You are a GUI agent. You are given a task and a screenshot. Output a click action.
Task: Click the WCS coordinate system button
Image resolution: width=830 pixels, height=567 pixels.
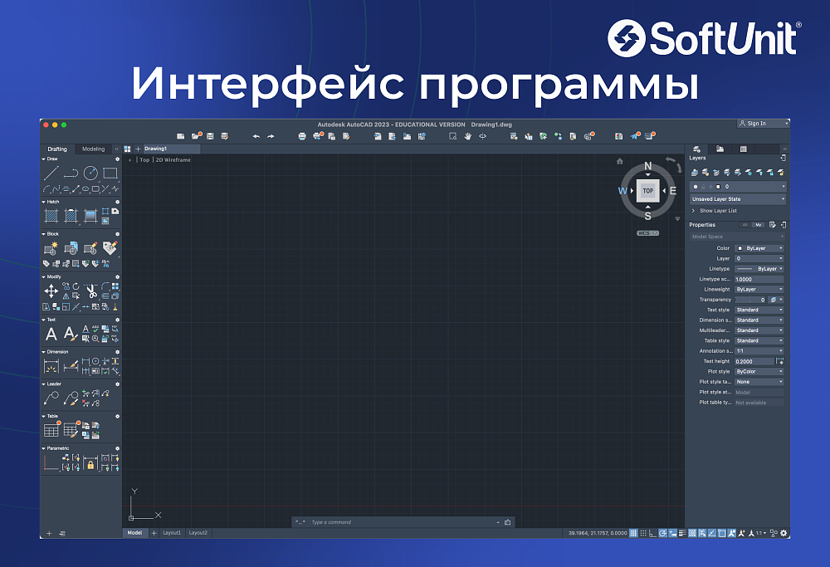pyautogui.click(x=648, y=233)
